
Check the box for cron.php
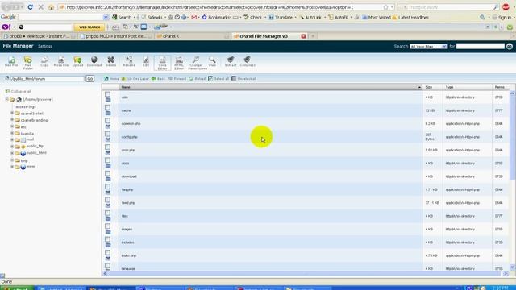pyautogui.click(x=107, y=147)
